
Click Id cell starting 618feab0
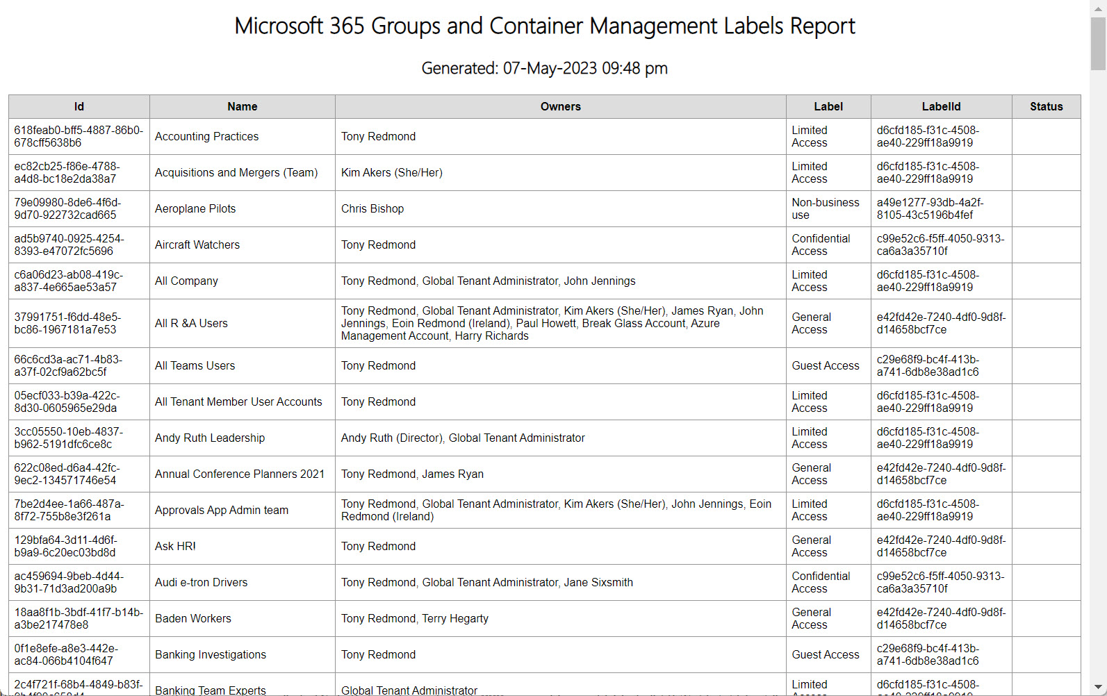click(79, 136)
